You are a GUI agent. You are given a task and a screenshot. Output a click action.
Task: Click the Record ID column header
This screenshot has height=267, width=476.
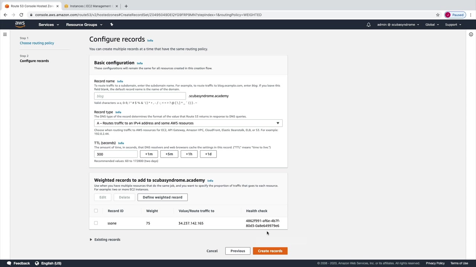click(x=116, y=211)
